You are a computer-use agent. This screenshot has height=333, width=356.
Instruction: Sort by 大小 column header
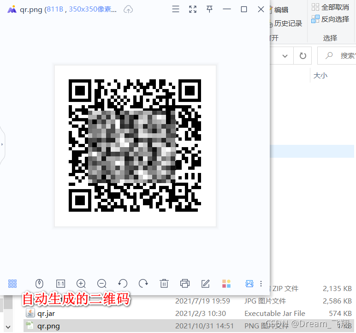tap(320, 76)
